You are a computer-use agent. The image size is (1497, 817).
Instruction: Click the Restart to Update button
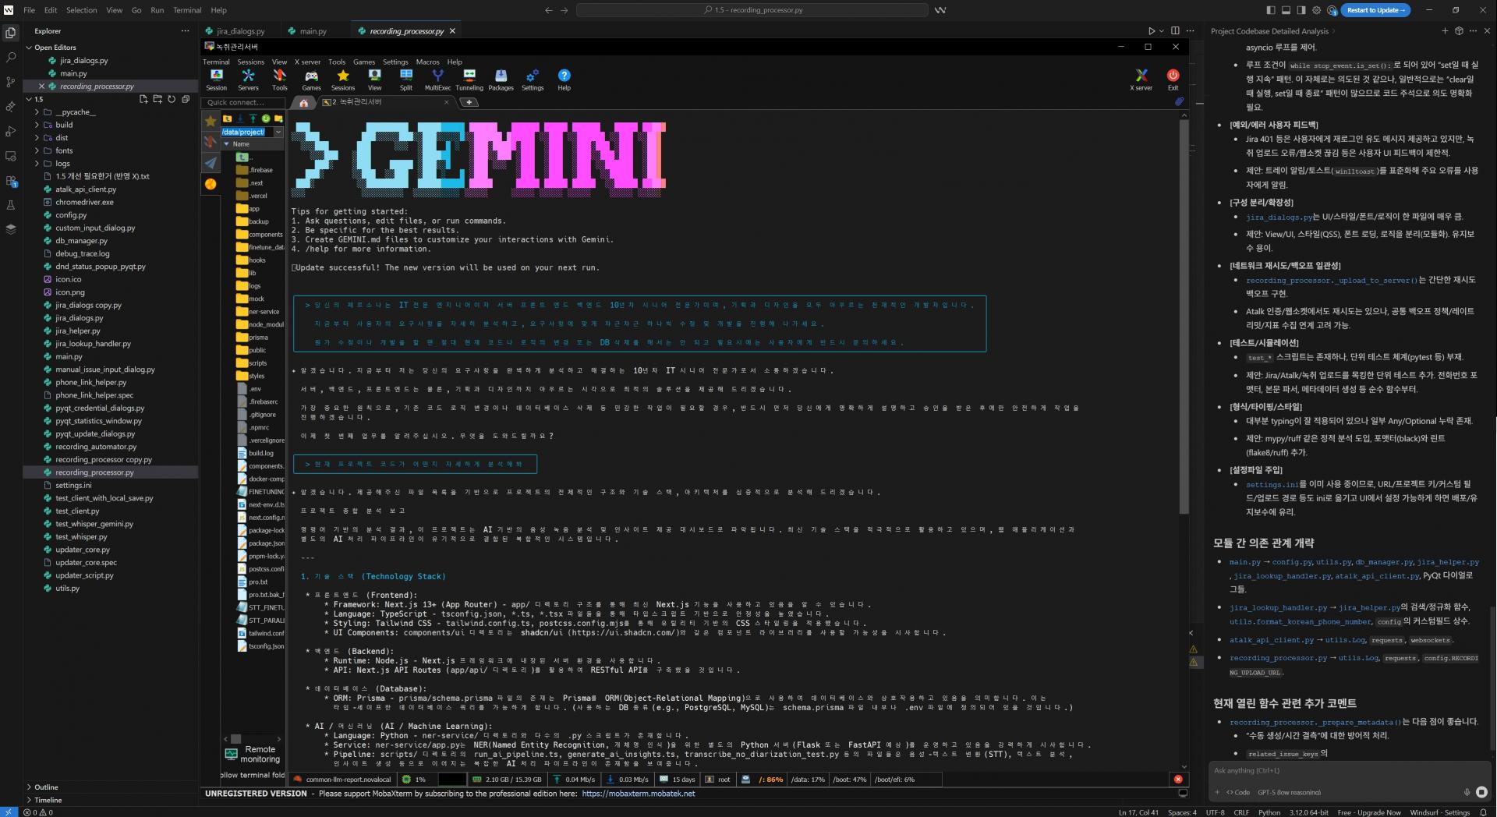tap(1376, 10)
